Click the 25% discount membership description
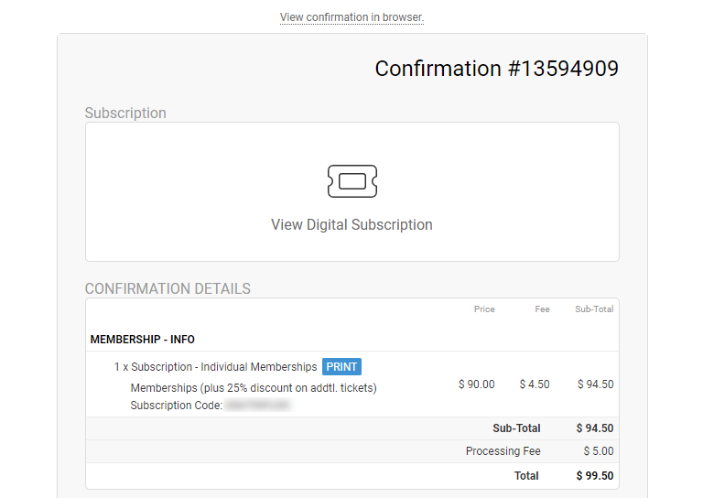The height and width of the screenshot is (498, 703). [x=254, y=388]
